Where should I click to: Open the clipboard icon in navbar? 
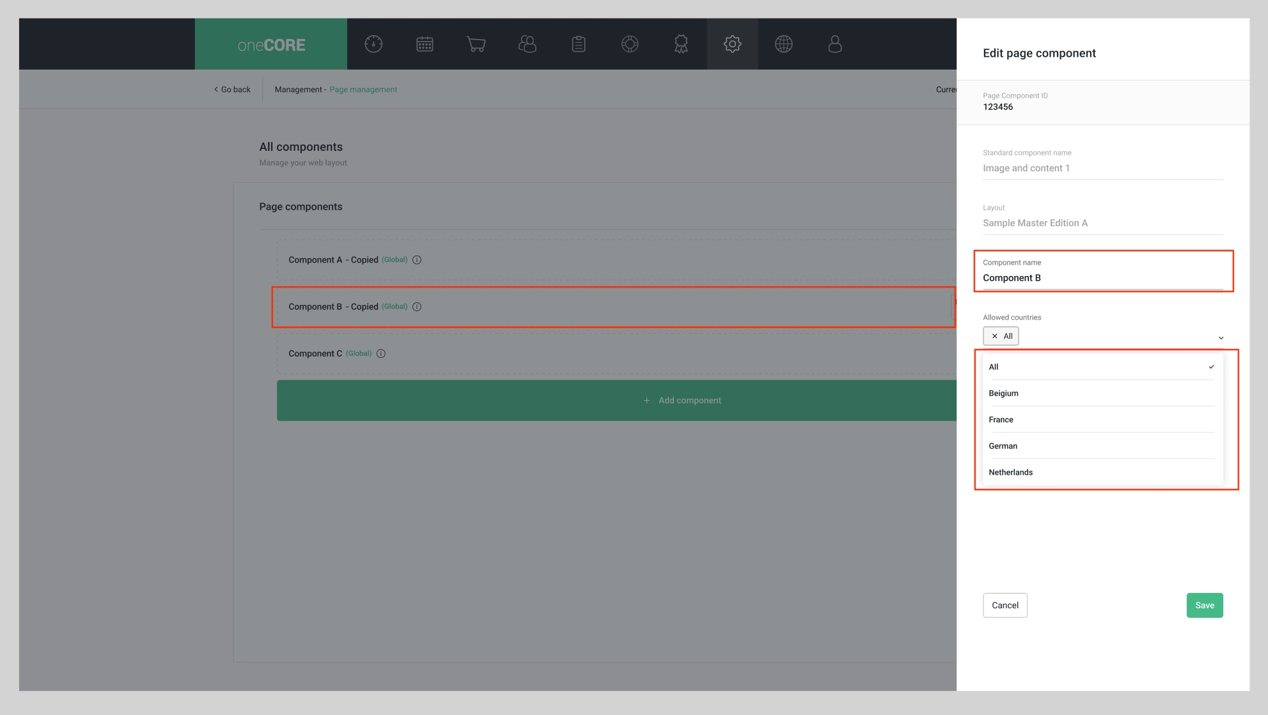click(x=579, y=44)
